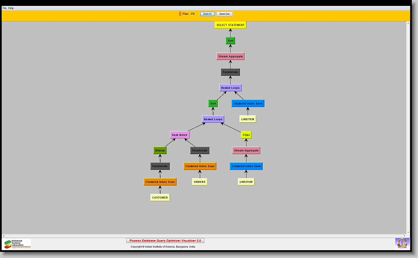Select the yellow Filter node
The width and height of the screenshot is (418, 258).
[x=246, y=135]
